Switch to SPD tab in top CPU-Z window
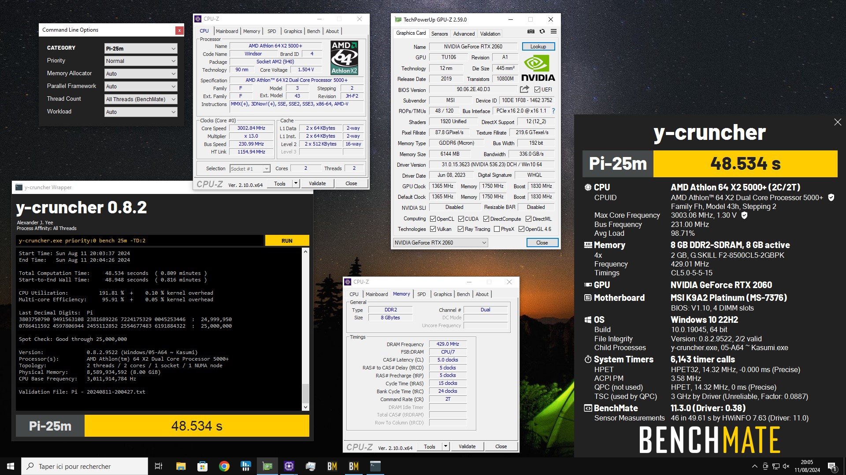 coord(272,31)
